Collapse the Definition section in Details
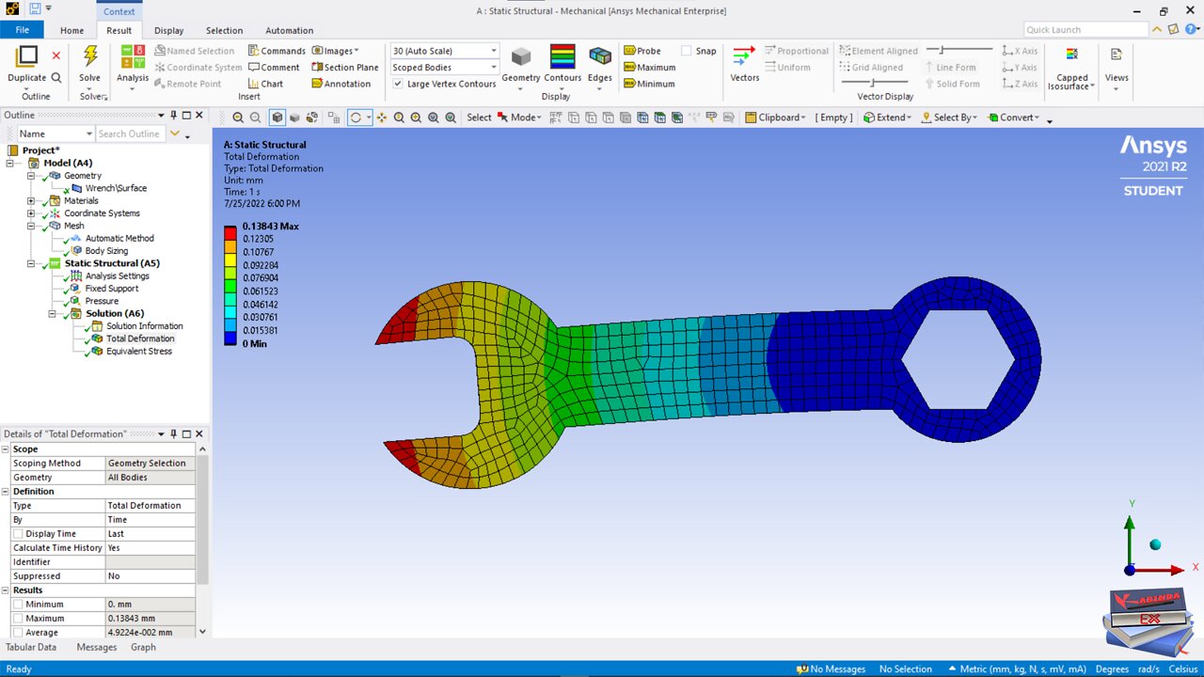Screen dimensions: 1204x677 (6, 492)
